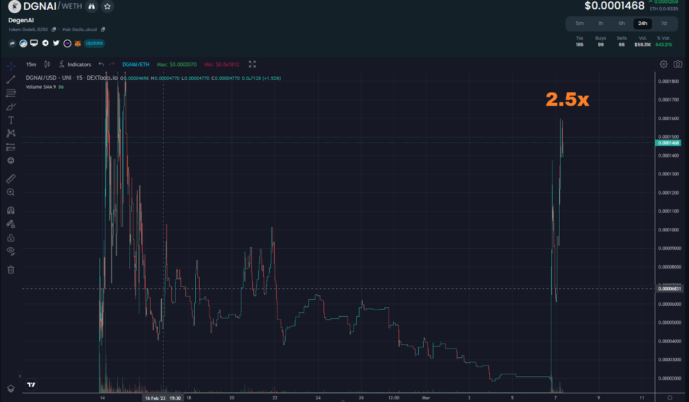
Task: Copy the pair address 0xcfa...dccd
Action: [103, 29]
